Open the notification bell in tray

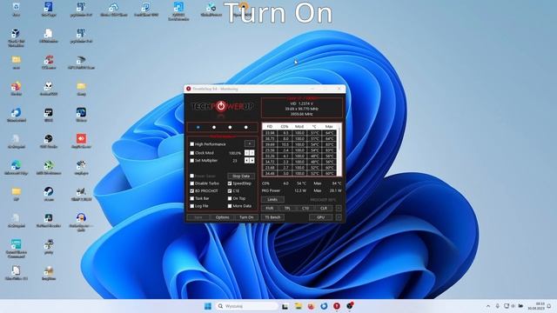pyautogui.click(x=549, y=306)
